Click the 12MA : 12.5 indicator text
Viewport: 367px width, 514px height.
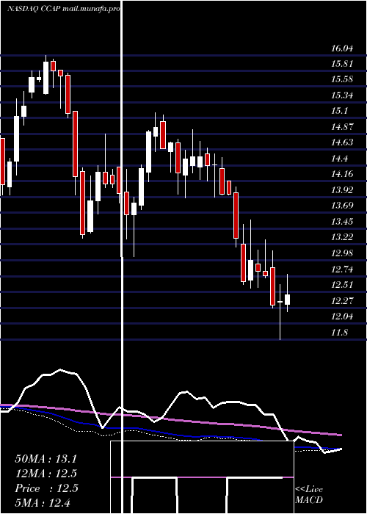pyautogui.click(x=46, y=474)
